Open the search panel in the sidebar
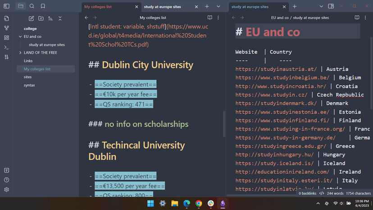The image size is (373, 210). [x=32, y=6]
